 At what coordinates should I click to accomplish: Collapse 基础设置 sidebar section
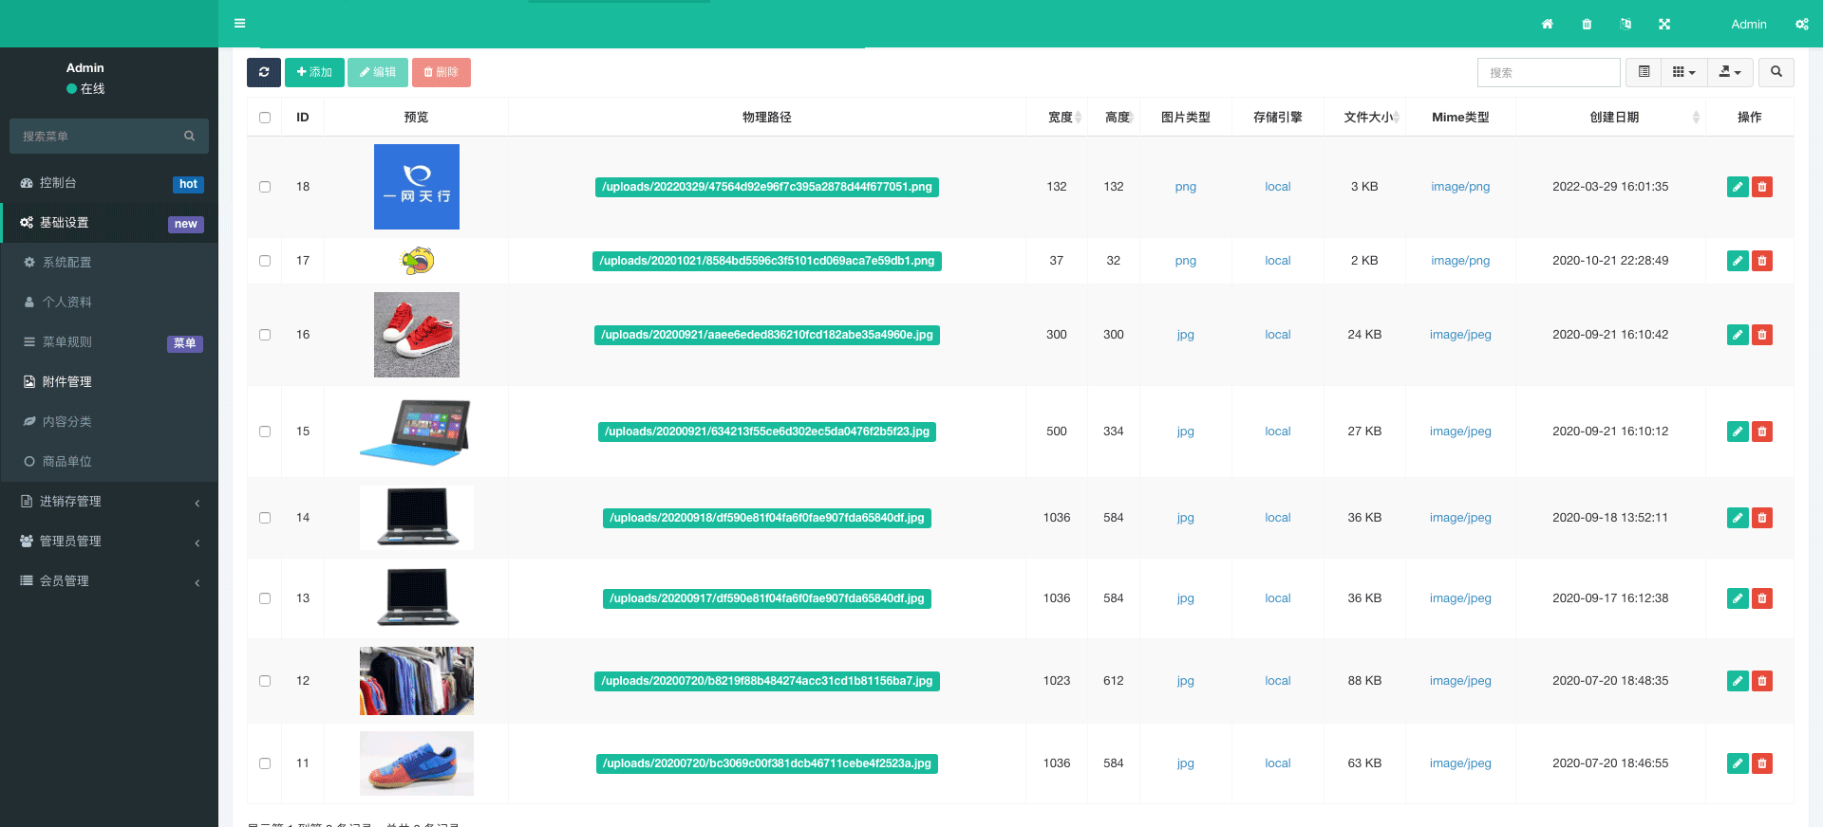pyautogui.click(x=109, y=223)
